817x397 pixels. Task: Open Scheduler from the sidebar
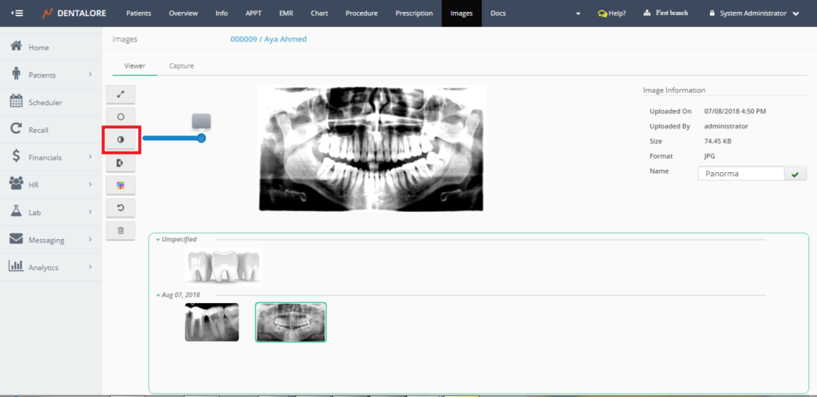[x=45, y=103]
